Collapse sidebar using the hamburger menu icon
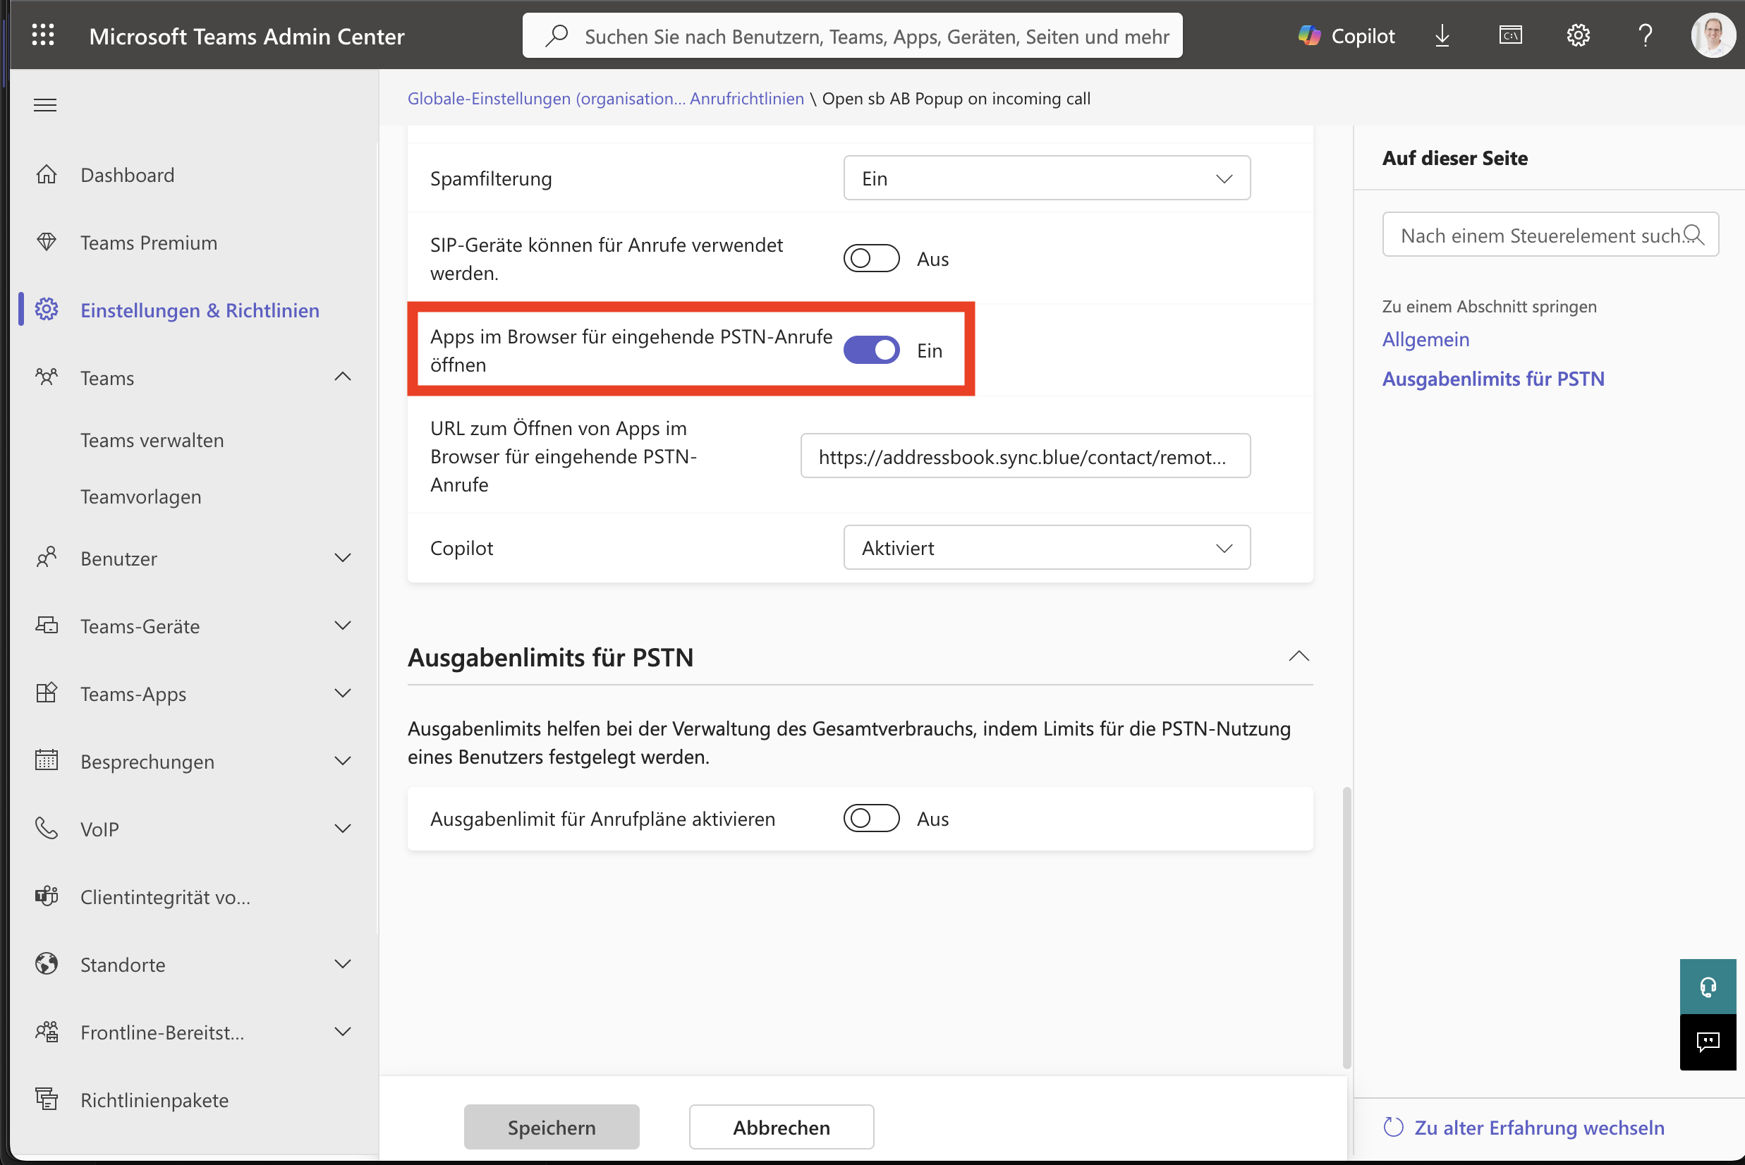This screenshot has height=1165, width=1745. [x=45, y=105]
